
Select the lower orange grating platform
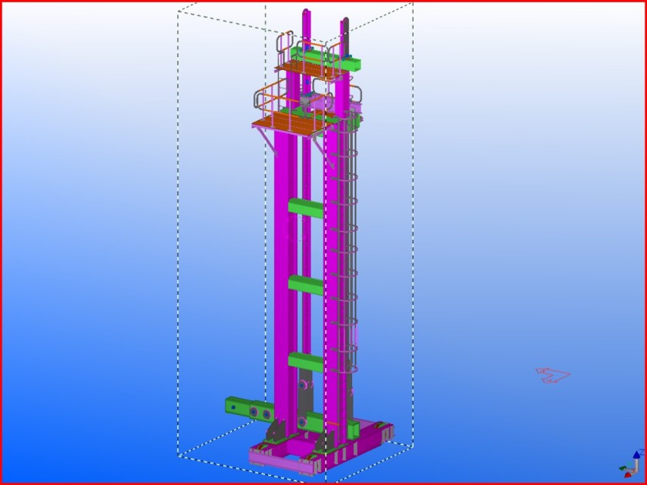click(x=287, y=123)
